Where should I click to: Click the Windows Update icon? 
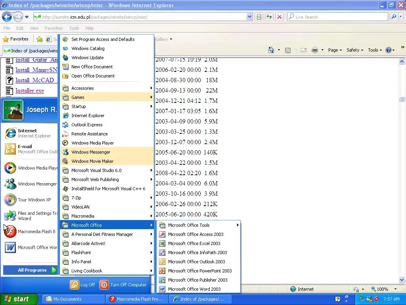tap(65, 58)
